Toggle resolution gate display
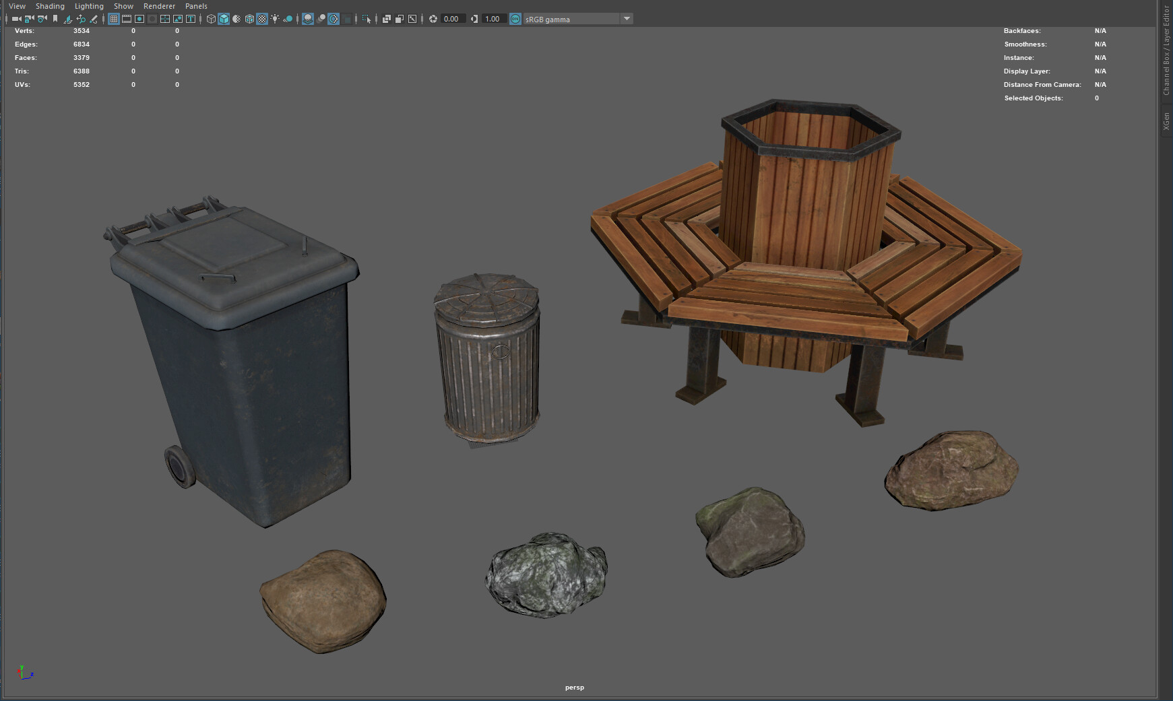This screenshot has width=1173, height=701. point(139,19)
